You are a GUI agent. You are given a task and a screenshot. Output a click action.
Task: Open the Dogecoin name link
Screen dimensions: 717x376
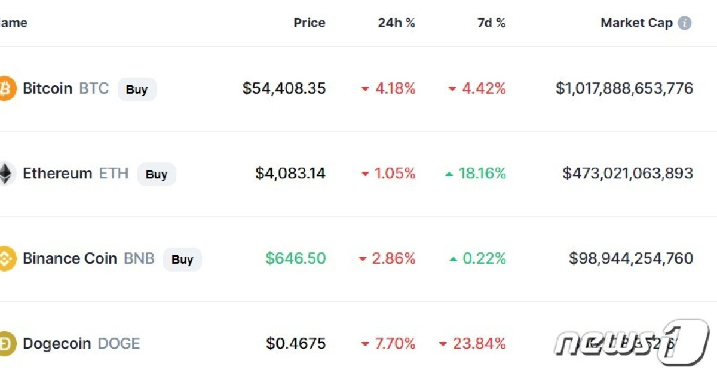(57, 344)
